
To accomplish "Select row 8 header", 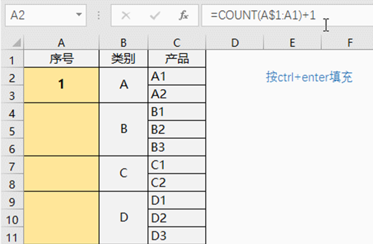I will click(x=12, y=183).
